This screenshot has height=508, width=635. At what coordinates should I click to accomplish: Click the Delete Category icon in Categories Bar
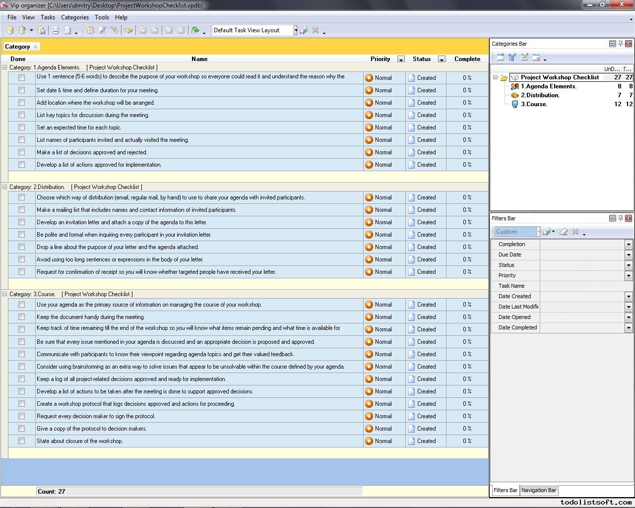[536, 58]
